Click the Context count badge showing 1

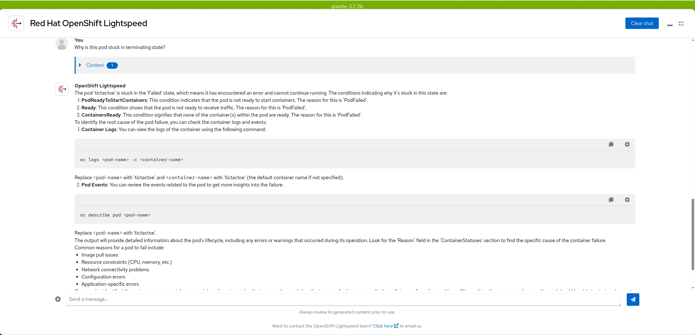112,65
